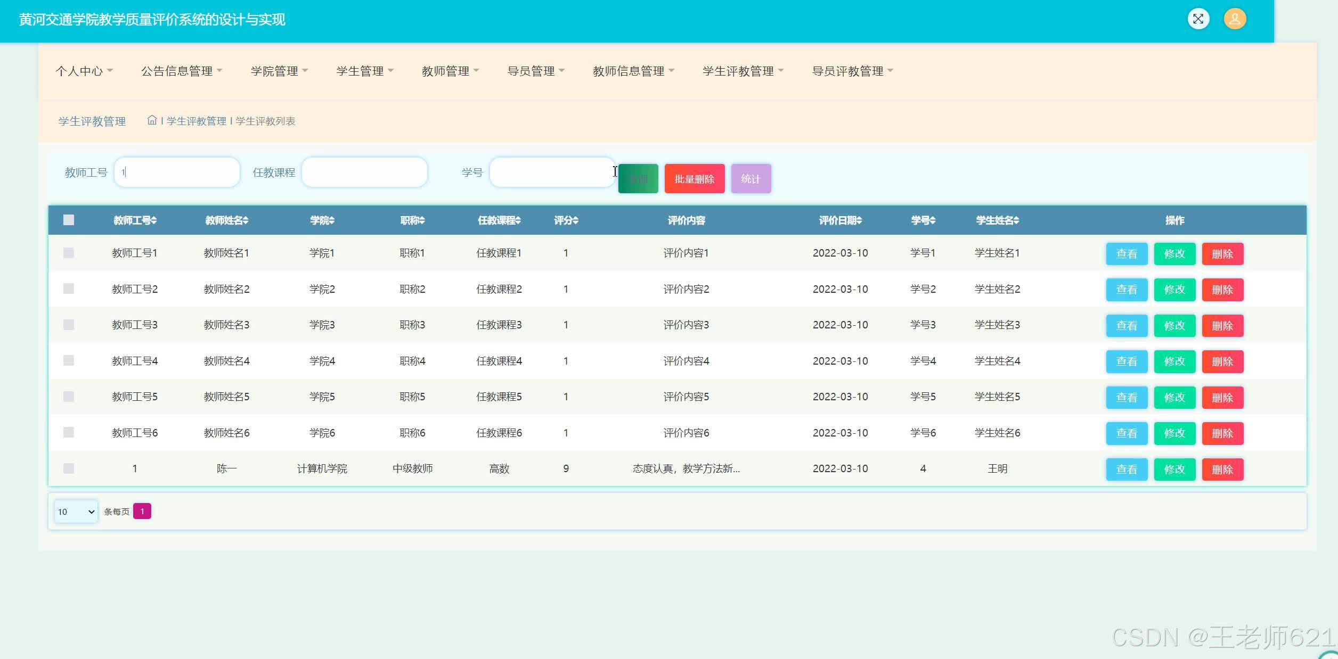Screen dimensions: 1338x659
Task: Open the rows-per-page dropdown showing 10
Action: (x=76, y=512)
